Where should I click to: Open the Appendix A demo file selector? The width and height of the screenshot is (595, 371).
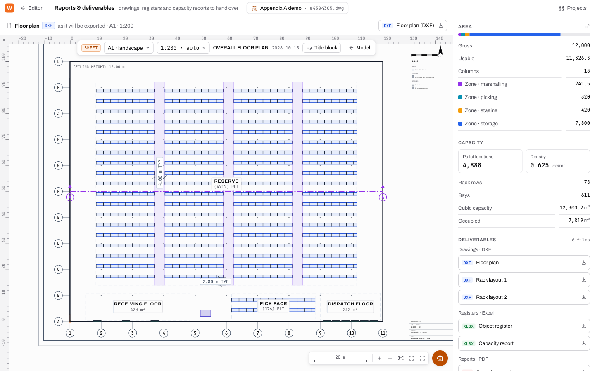point(297,8)
